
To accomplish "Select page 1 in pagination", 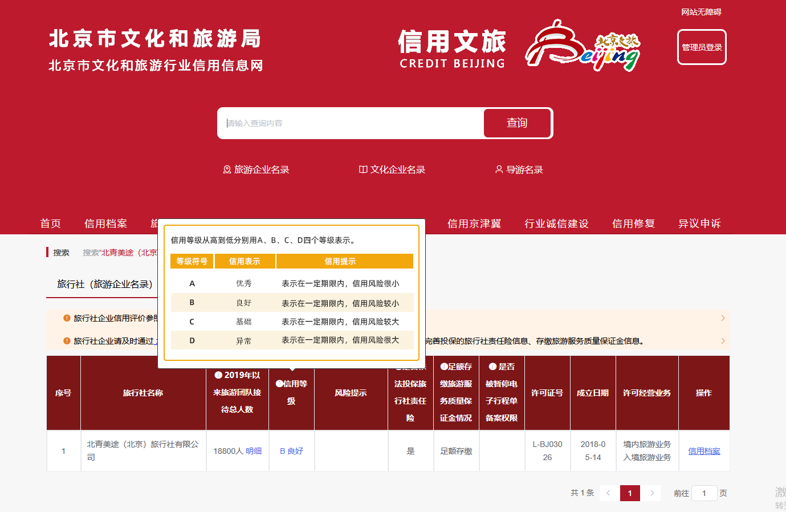I will pyautogui.click(x=630, y=493).
